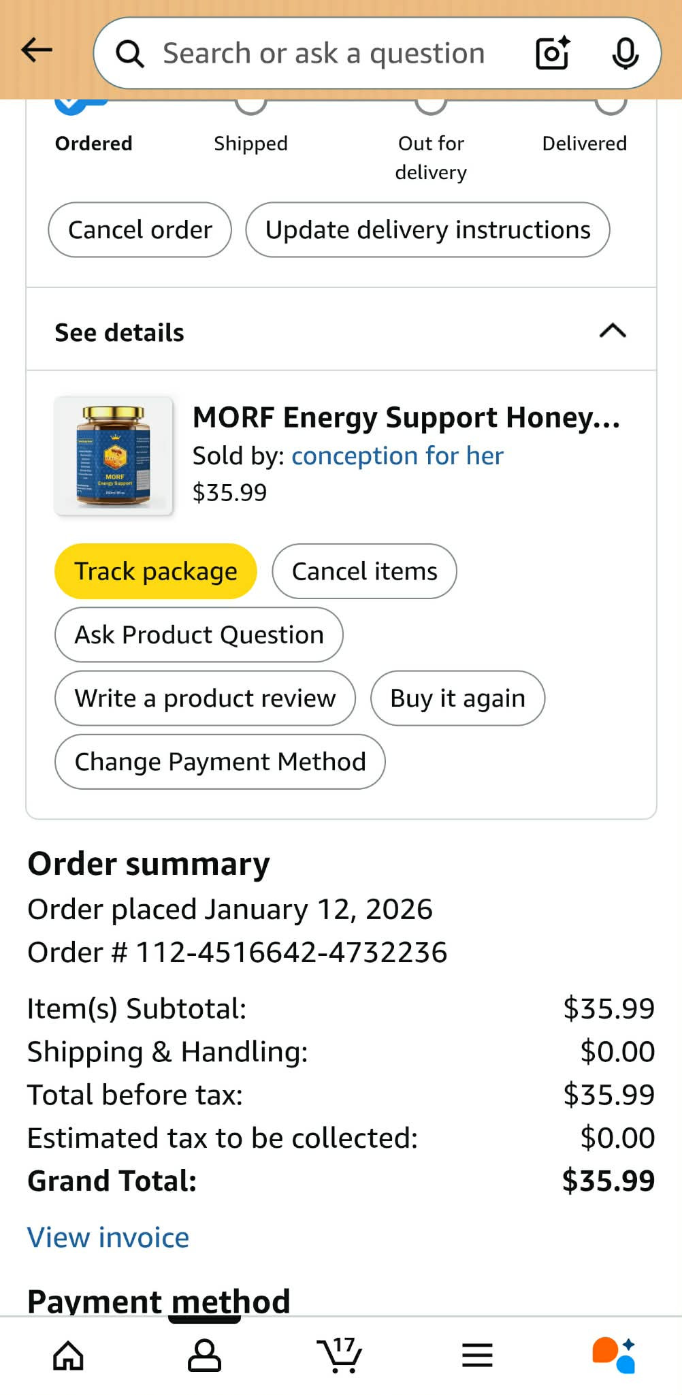This screenshot has height=1395, width=682.
Task: Tap the back arrow icon
Action: pos(37,50)
